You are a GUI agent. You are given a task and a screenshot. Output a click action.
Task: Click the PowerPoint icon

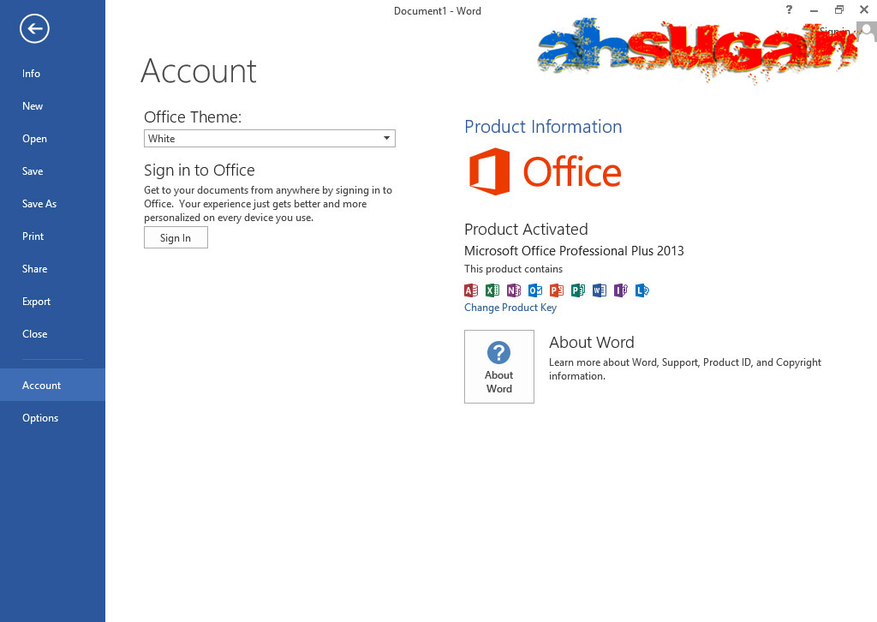(x=556, y=290)
